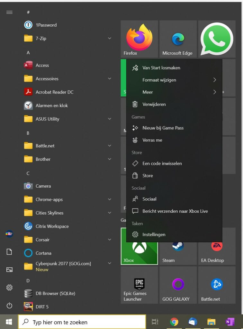
Task: Open the Meer submenu
Action: point(174,92)
